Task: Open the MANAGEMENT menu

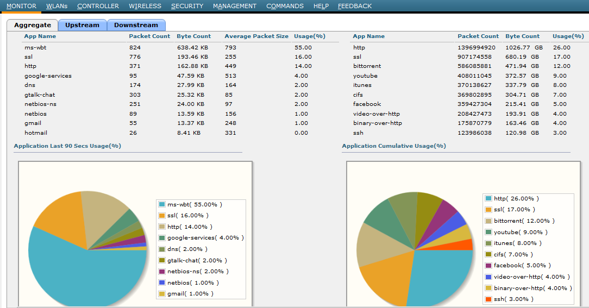Action: 234,6
